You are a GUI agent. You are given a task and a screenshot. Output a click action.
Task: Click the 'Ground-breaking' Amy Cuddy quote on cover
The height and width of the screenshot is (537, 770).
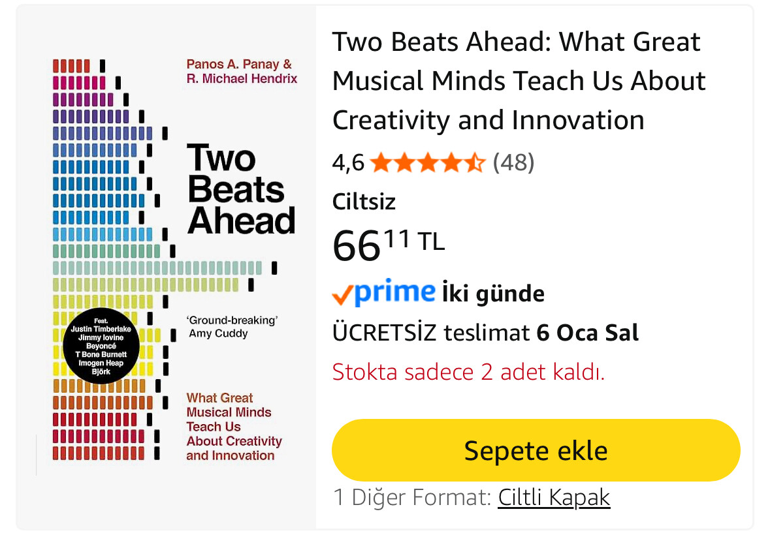[x=233, y=326]
